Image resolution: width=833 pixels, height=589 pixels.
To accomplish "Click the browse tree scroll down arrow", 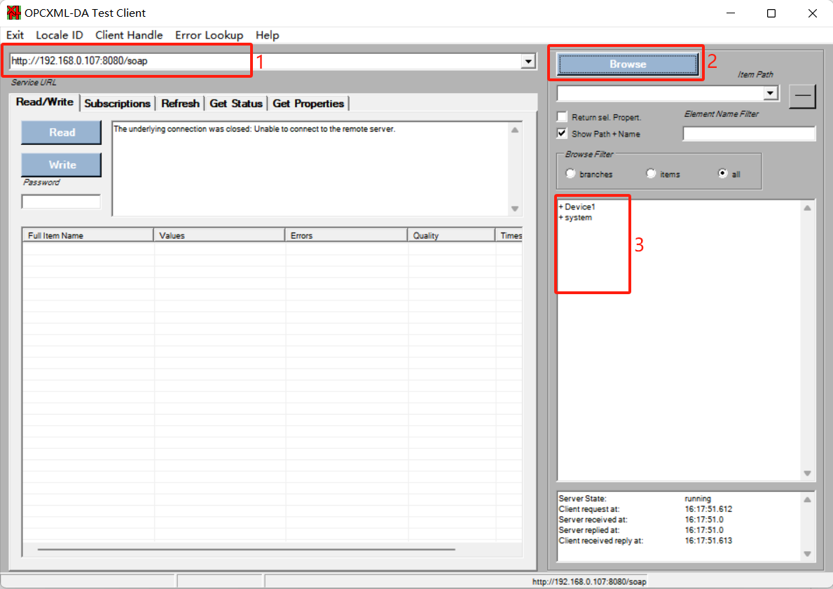I will 808,473.
